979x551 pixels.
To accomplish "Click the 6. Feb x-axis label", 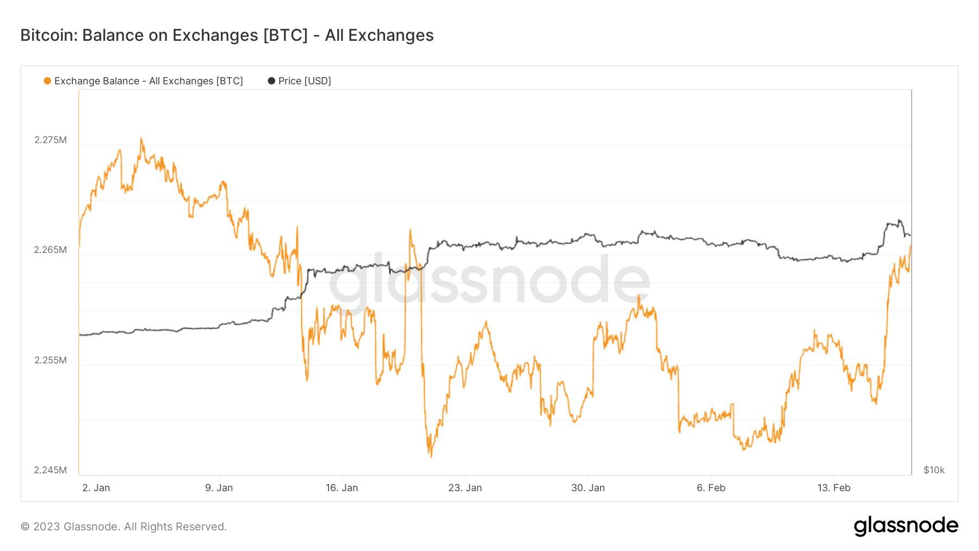I will (x=711, y=488).
